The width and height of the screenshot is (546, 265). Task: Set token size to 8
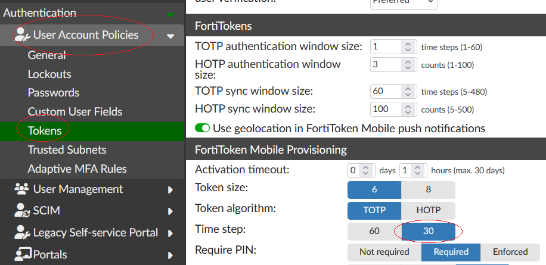coord(428,189)
